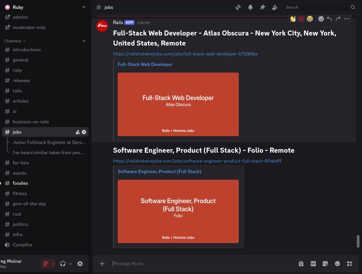362x274 pixels.
Task: Show pinned messages pin icon
Action: (x=262, y=7)
